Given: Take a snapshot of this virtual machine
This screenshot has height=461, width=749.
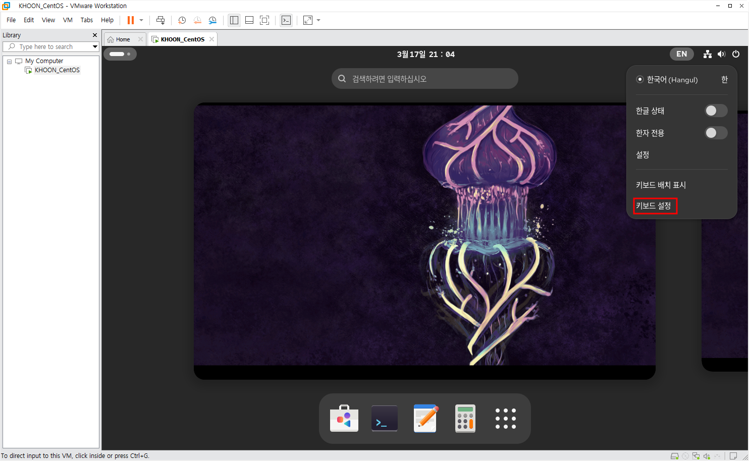Looking at the screenshot, I should (x=182, y=20).
